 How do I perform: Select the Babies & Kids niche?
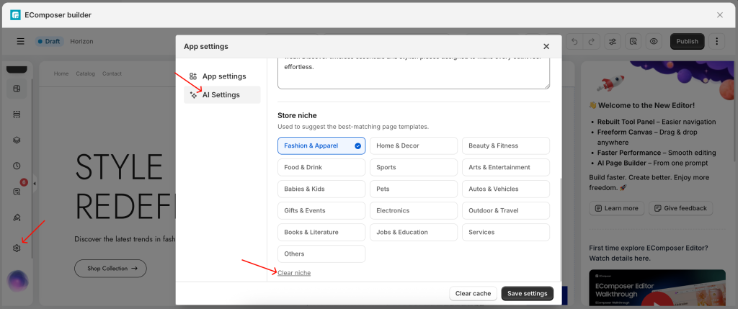[x=321, y=189]
